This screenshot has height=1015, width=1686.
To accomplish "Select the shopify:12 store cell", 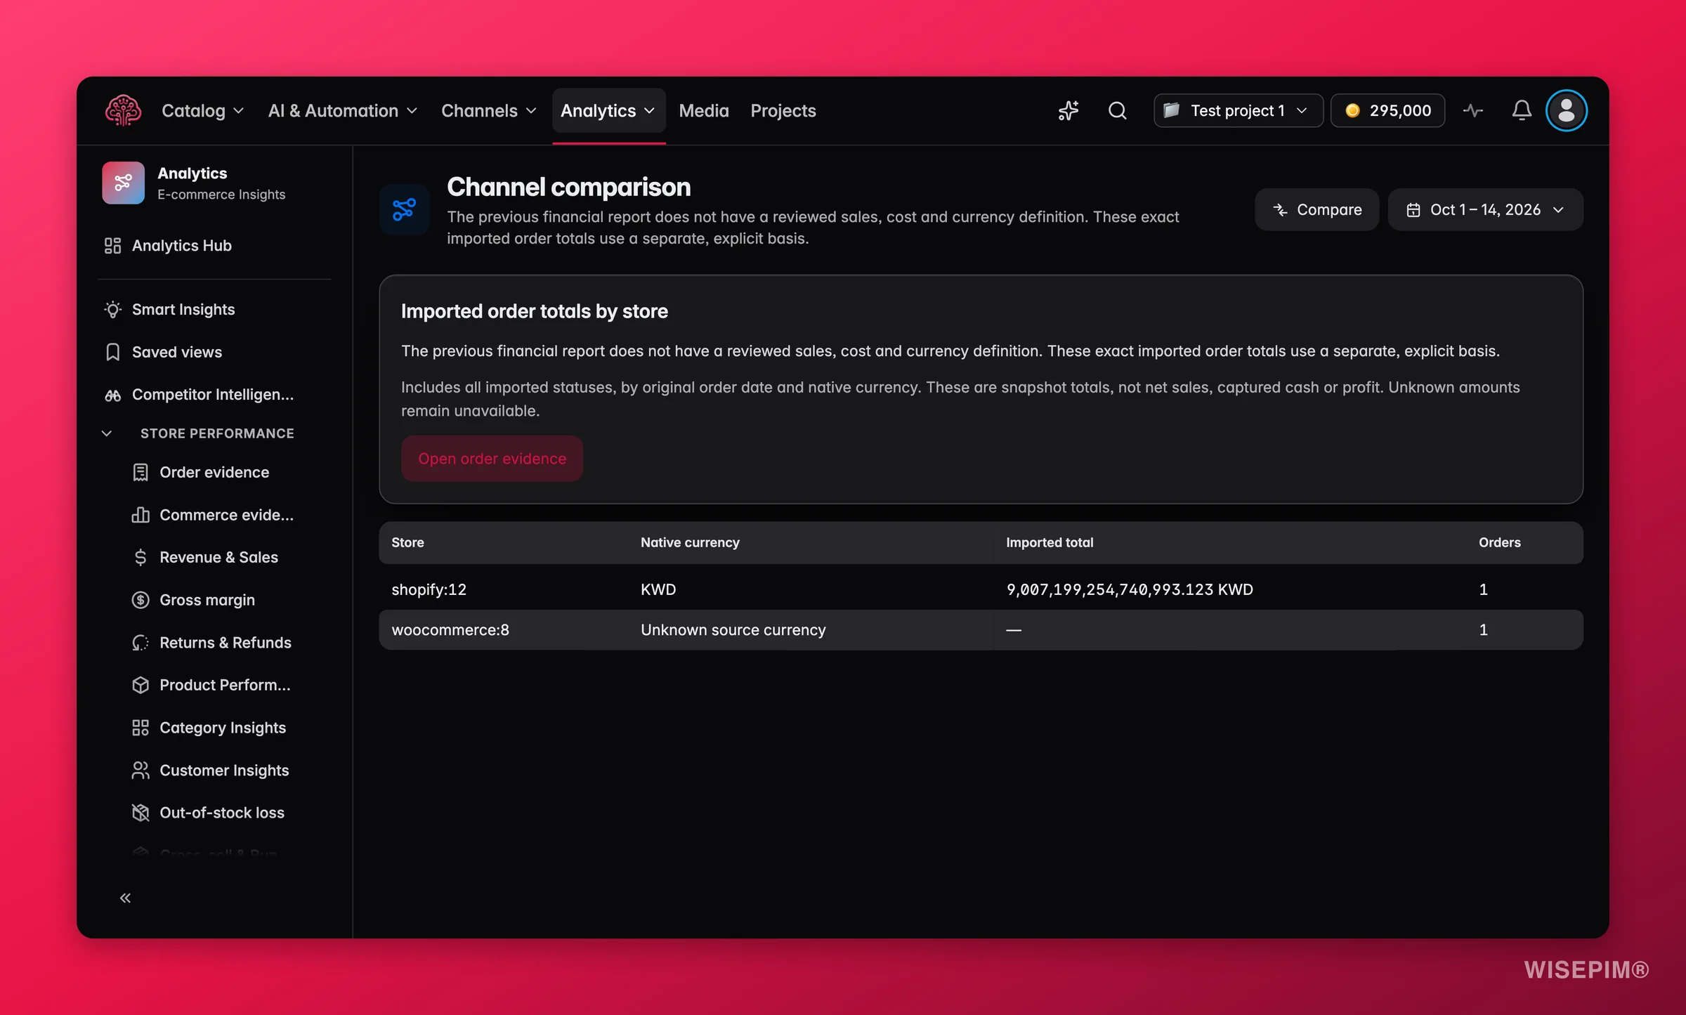I will point(429,589).
